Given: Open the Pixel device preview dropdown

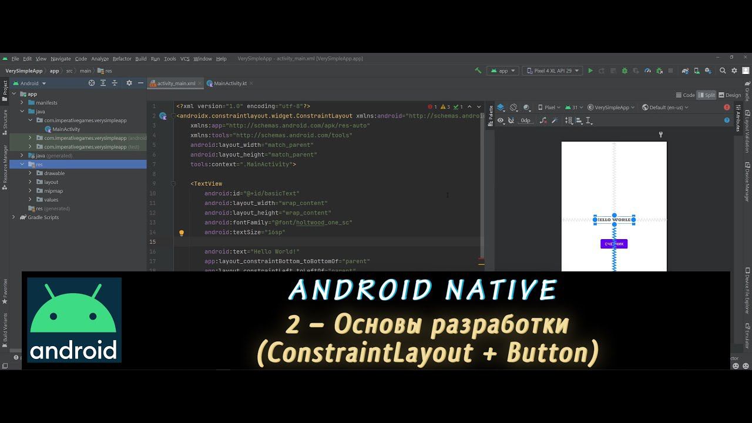Looking at the screenshot, I should pos(549,108).
